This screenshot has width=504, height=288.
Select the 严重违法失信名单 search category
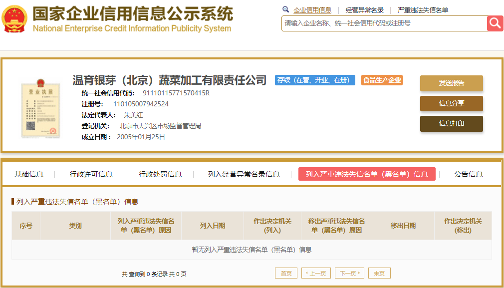(x=423, y=10)
